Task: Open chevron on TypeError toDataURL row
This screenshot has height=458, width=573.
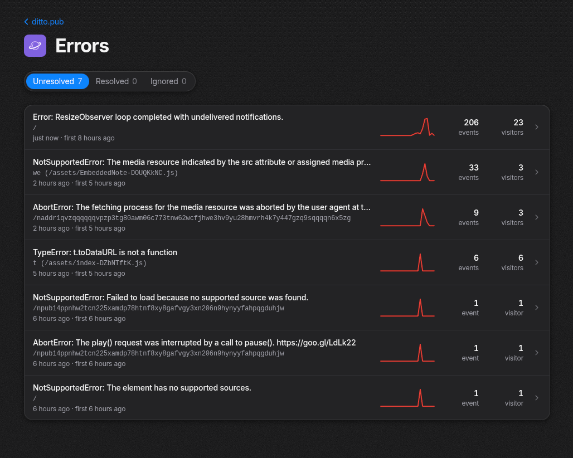Action: (536, 262)
